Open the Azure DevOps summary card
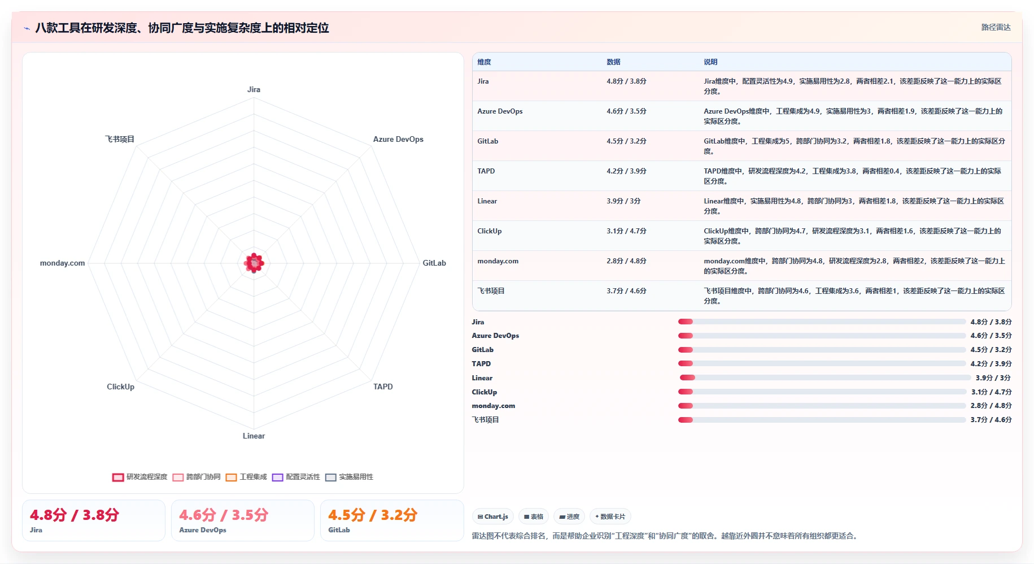The height and width of the screenshot is (564, 1034). (x=243, y=520)
